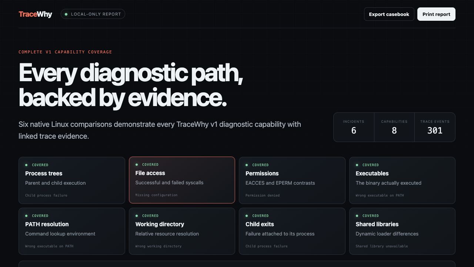Click 'Permission denied' text in Permissions card
474x267 pixels.
click(x=263, y=195)
